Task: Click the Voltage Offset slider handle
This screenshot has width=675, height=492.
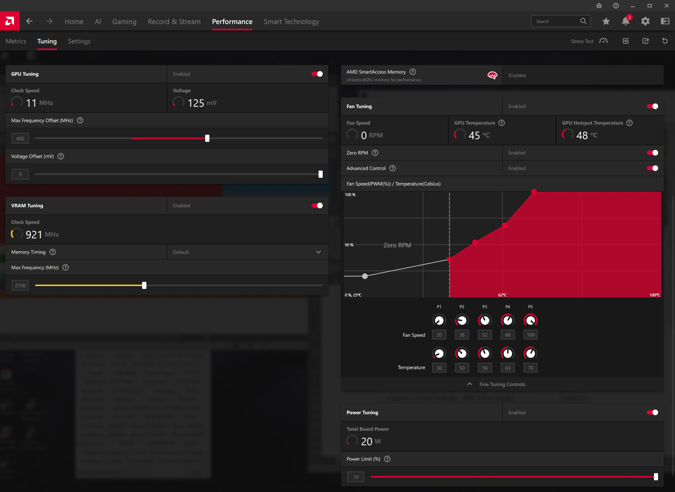Action: point(321,174)
